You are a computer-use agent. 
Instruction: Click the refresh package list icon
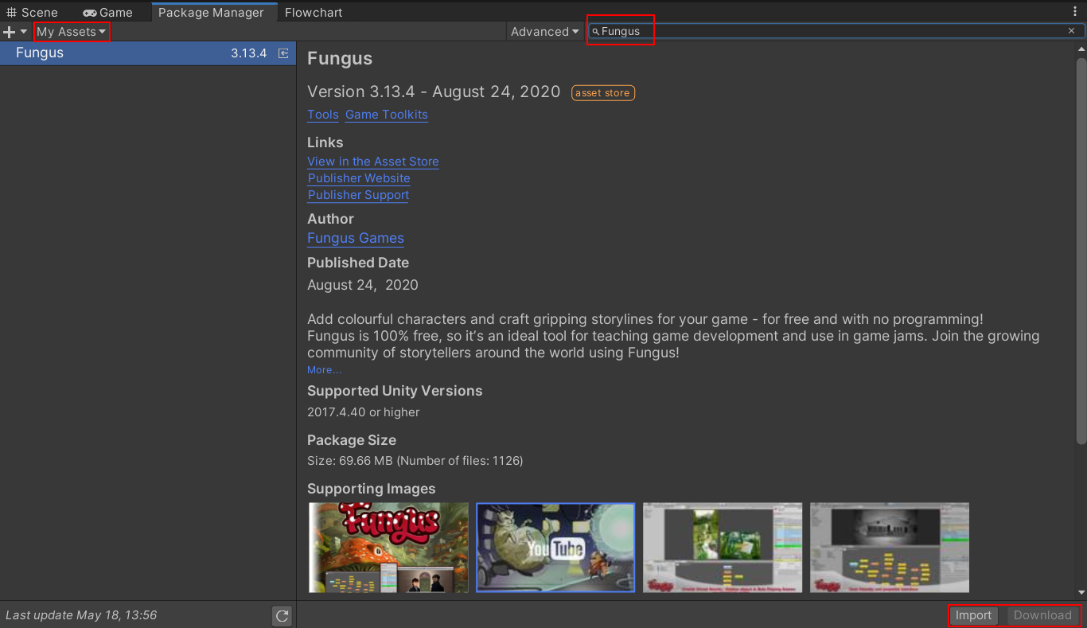[282, 615]
